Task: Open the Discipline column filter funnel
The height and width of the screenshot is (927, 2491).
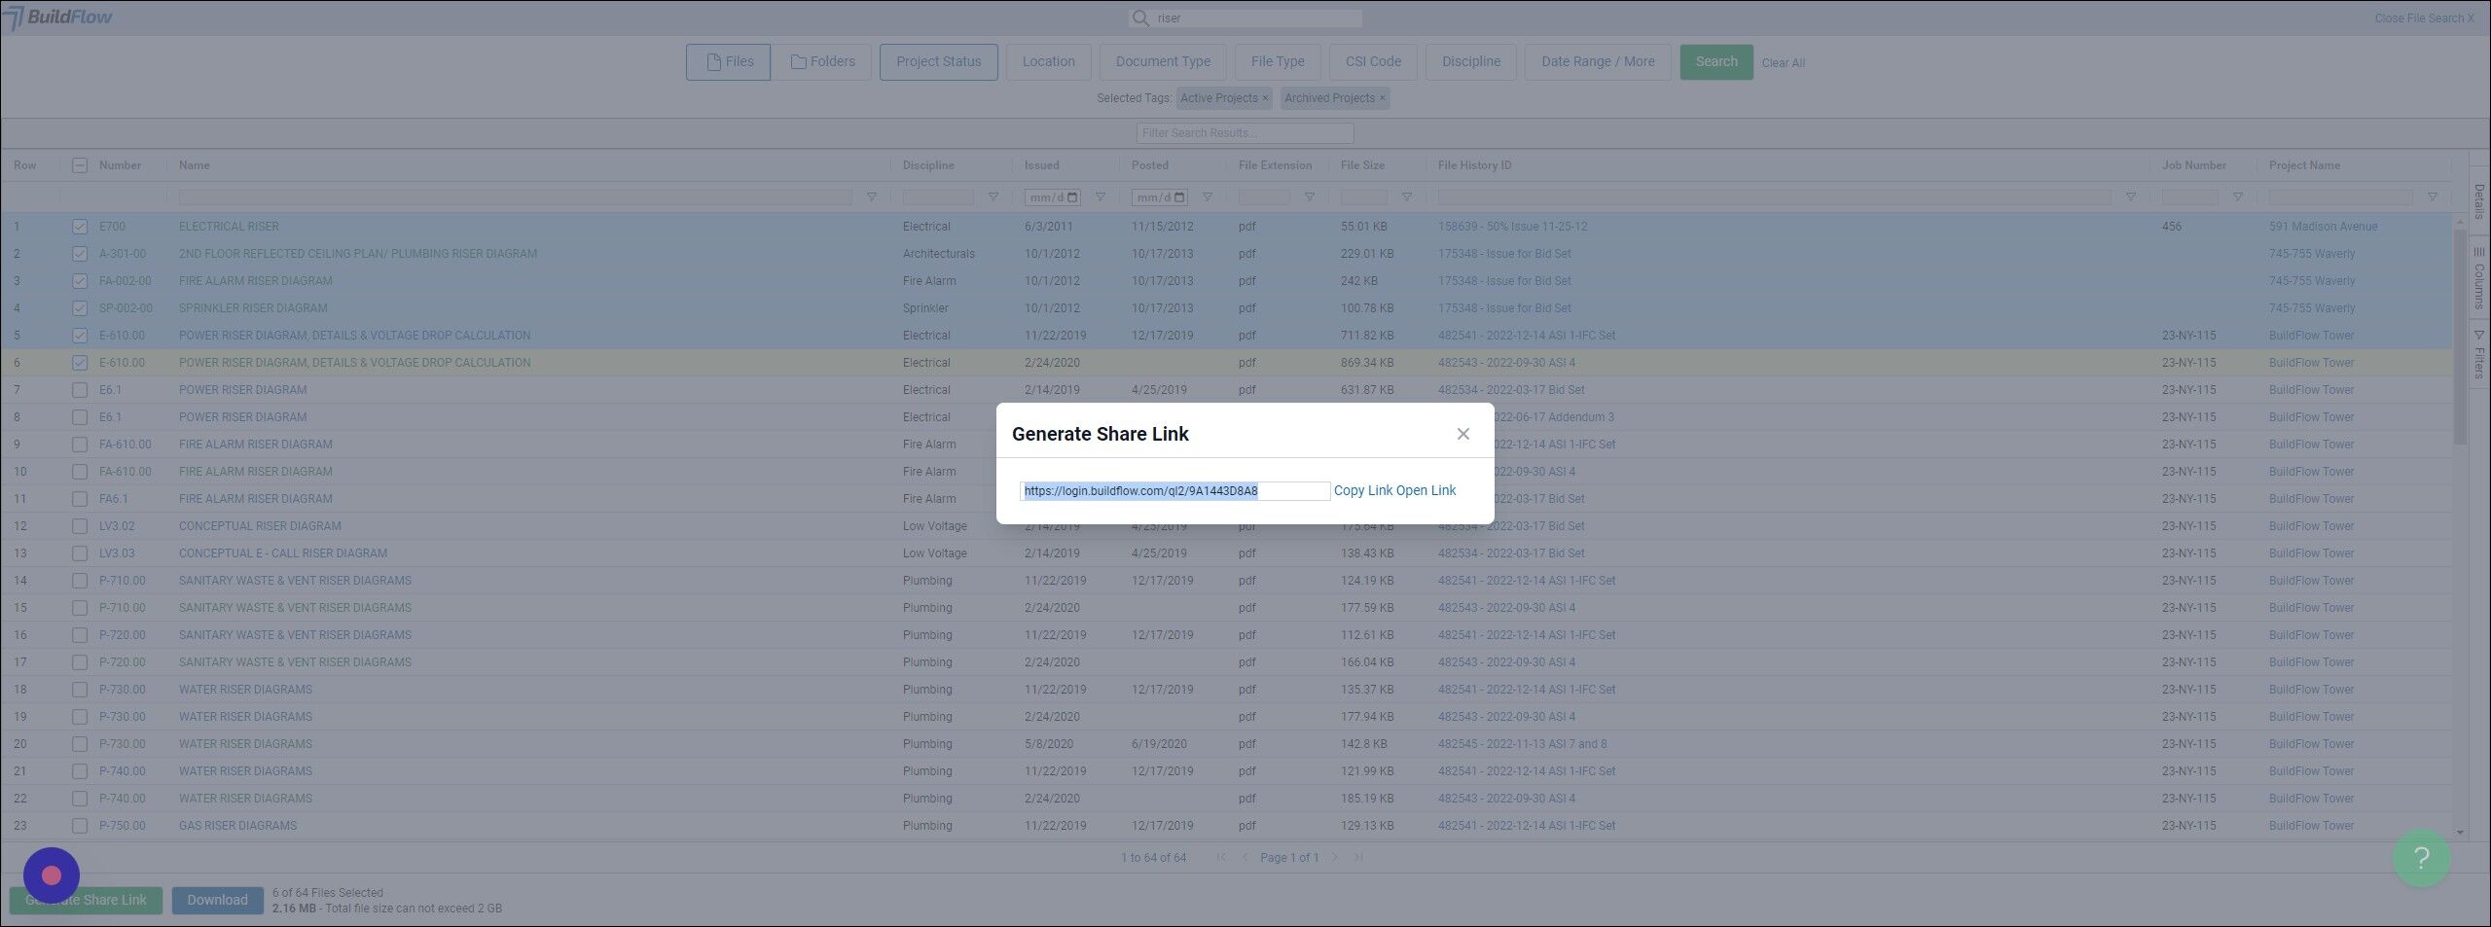Action: point(993,197)
